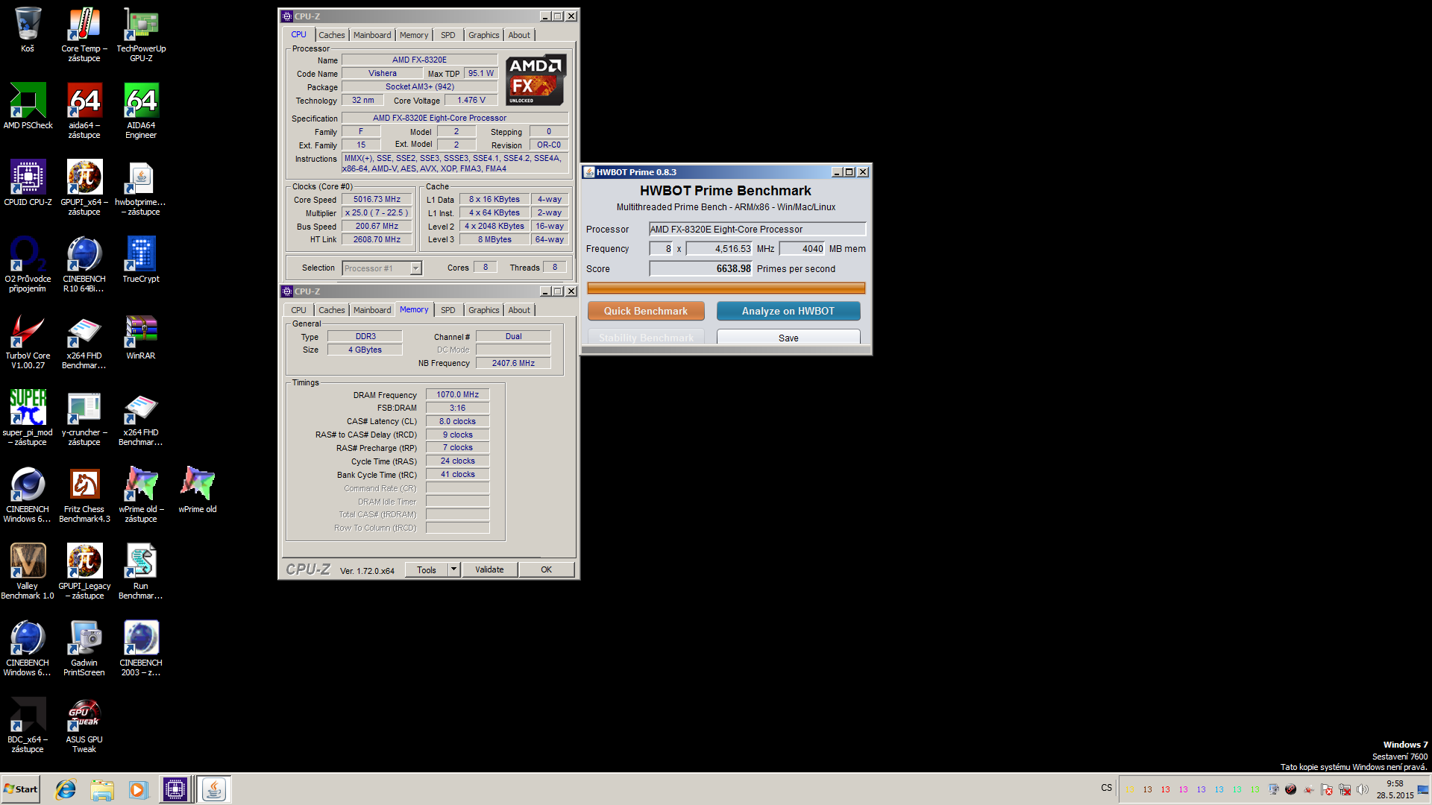Open Graphics tab in lower CPU-Z window
The height and width of the screenshot is (805, 1432).
(x=483, y=310)
